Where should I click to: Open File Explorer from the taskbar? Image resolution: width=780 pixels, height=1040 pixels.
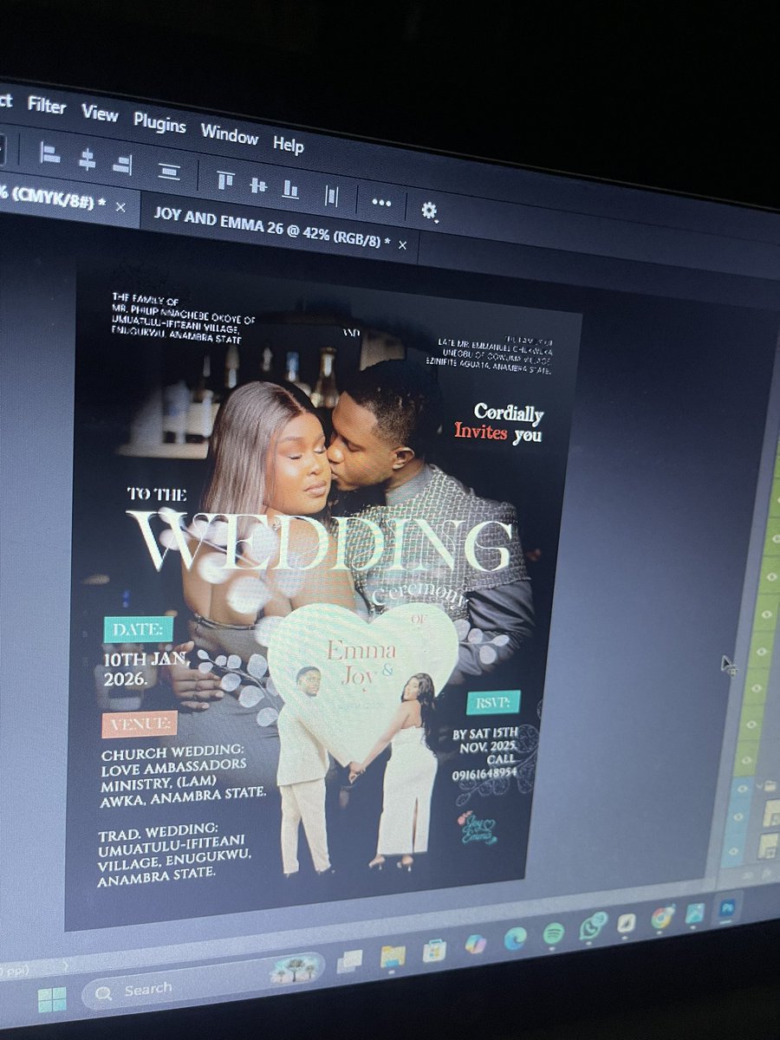393,956
